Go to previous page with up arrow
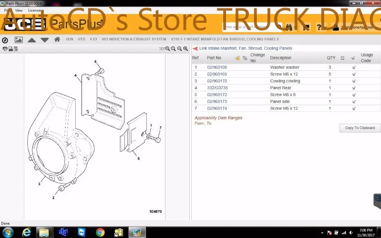The width and height of the screenshot is (381, 238). 32,40
